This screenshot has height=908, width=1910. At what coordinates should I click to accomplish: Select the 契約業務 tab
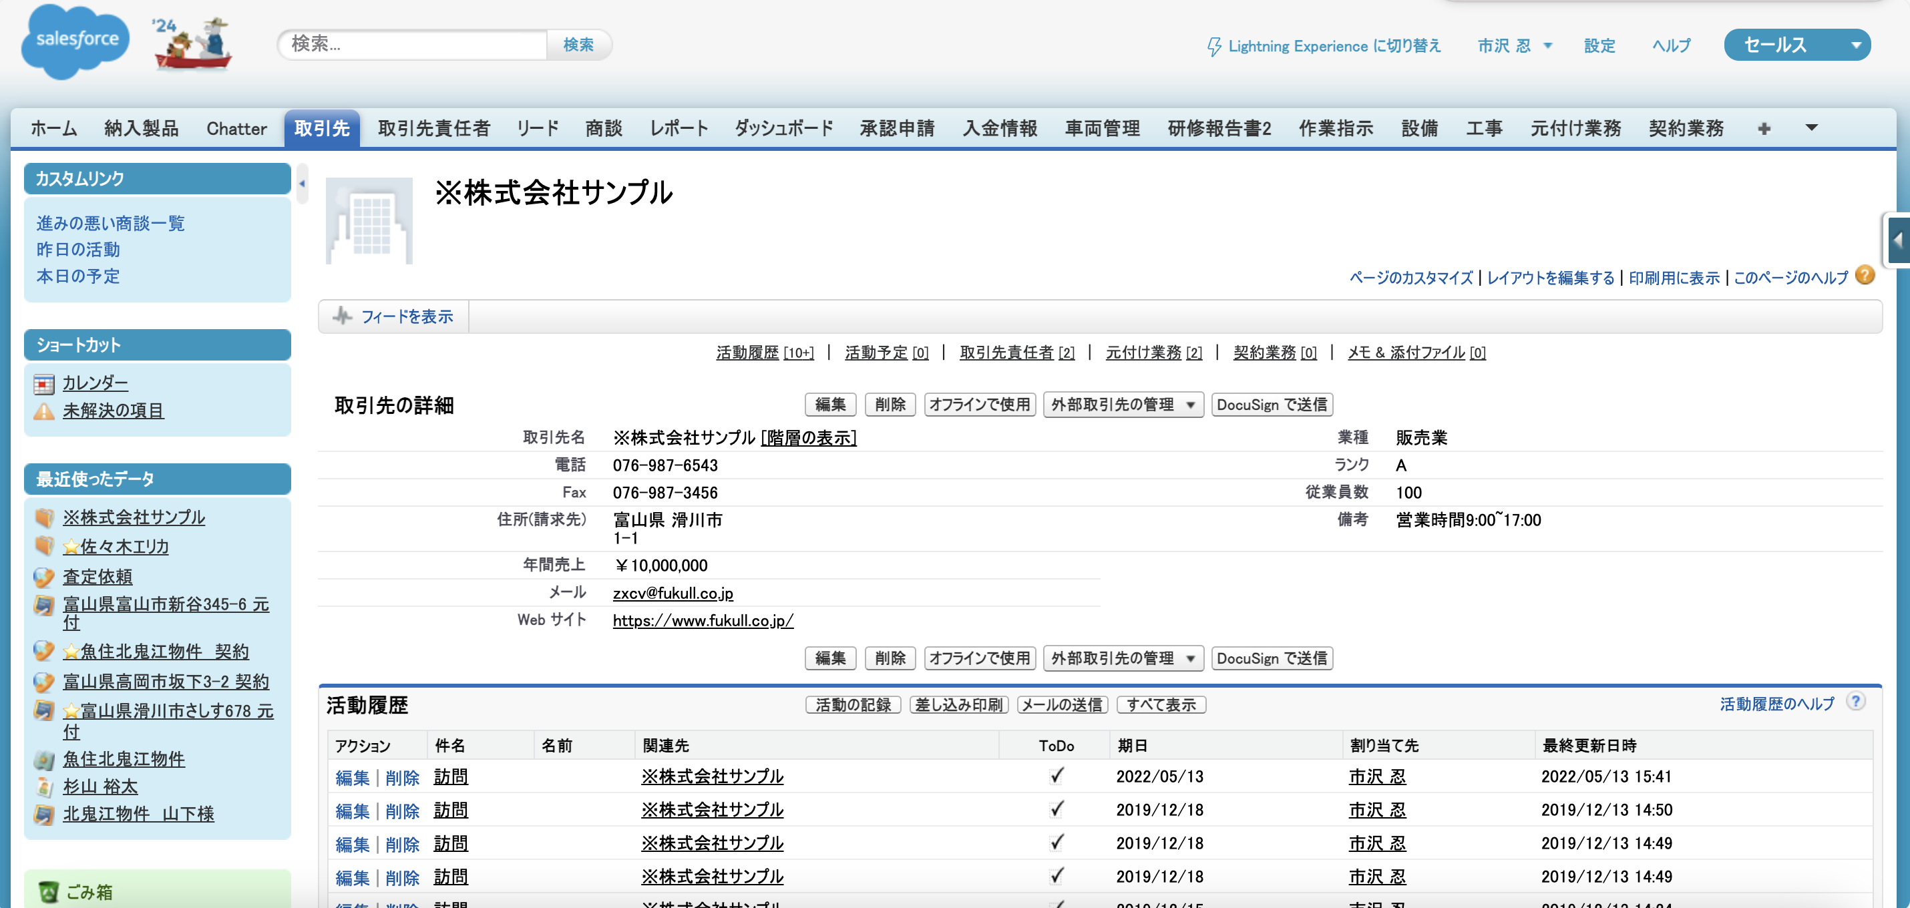point(1686,128)
